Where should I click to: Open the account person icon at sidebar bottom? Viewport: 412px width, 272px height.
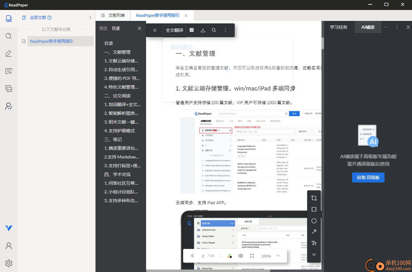click(x=9, y=246)
